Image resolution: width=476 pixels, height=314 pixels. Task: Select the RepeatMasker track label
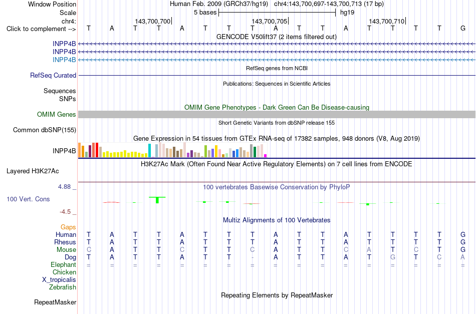tap(55, 302)
